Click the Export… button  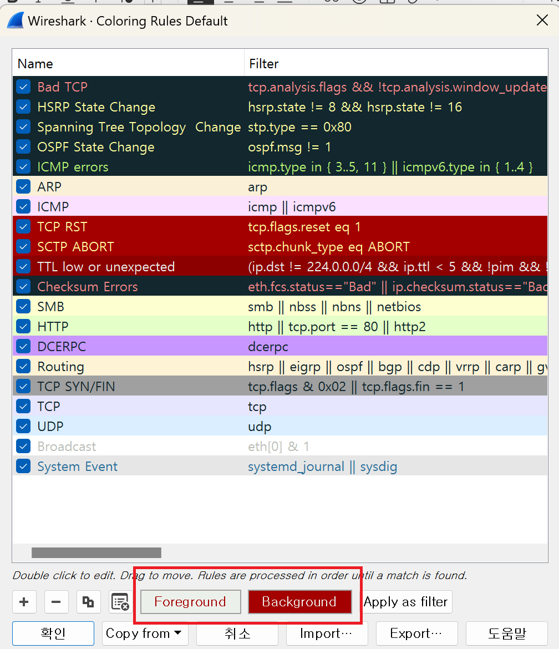point(416,633)
